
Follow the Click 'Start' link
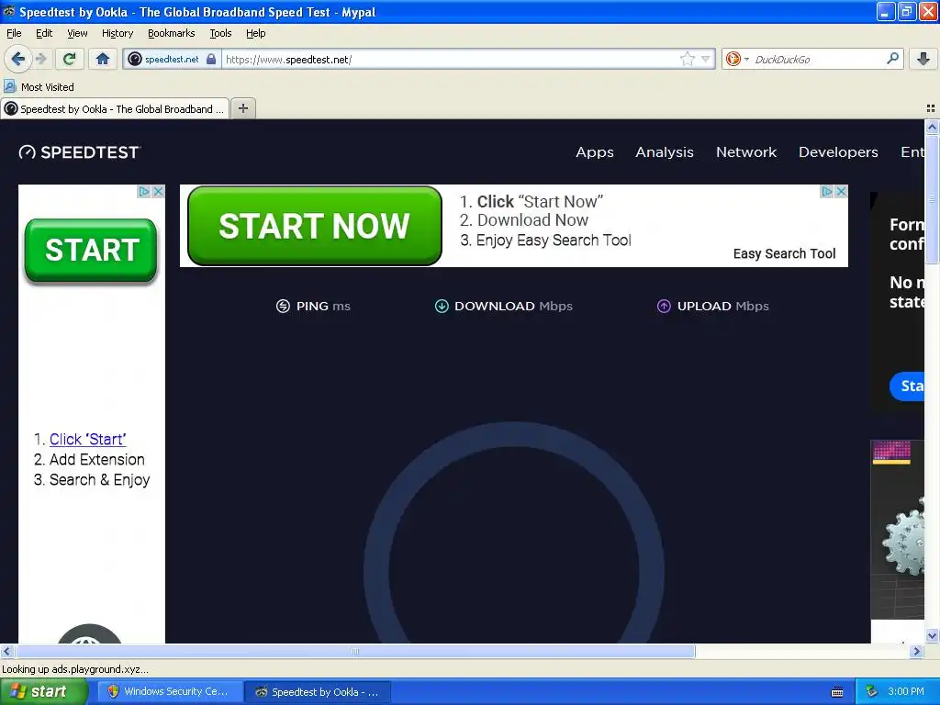pos(87,440)
